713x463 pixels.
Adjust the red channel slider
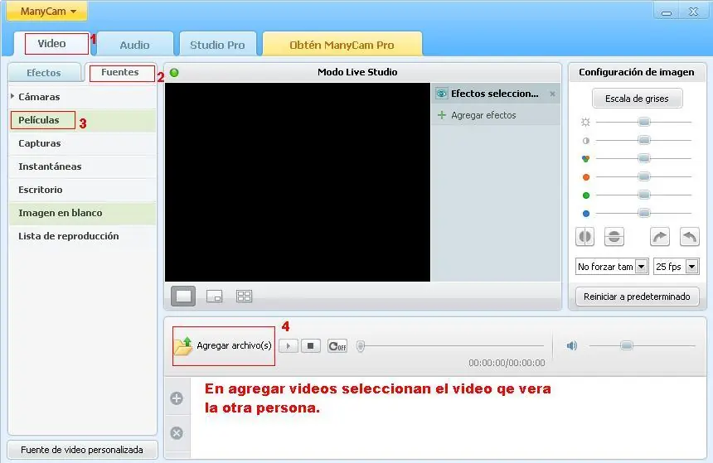pyautogui.click(x=644, y=176)
